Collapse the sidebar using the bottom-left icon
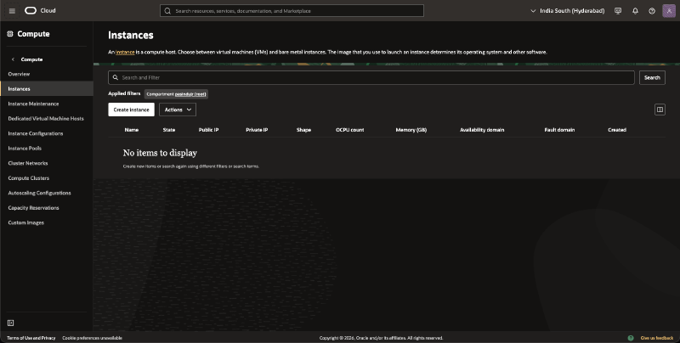The height and width of the screenshot is (343, 680). pos(10,323)
